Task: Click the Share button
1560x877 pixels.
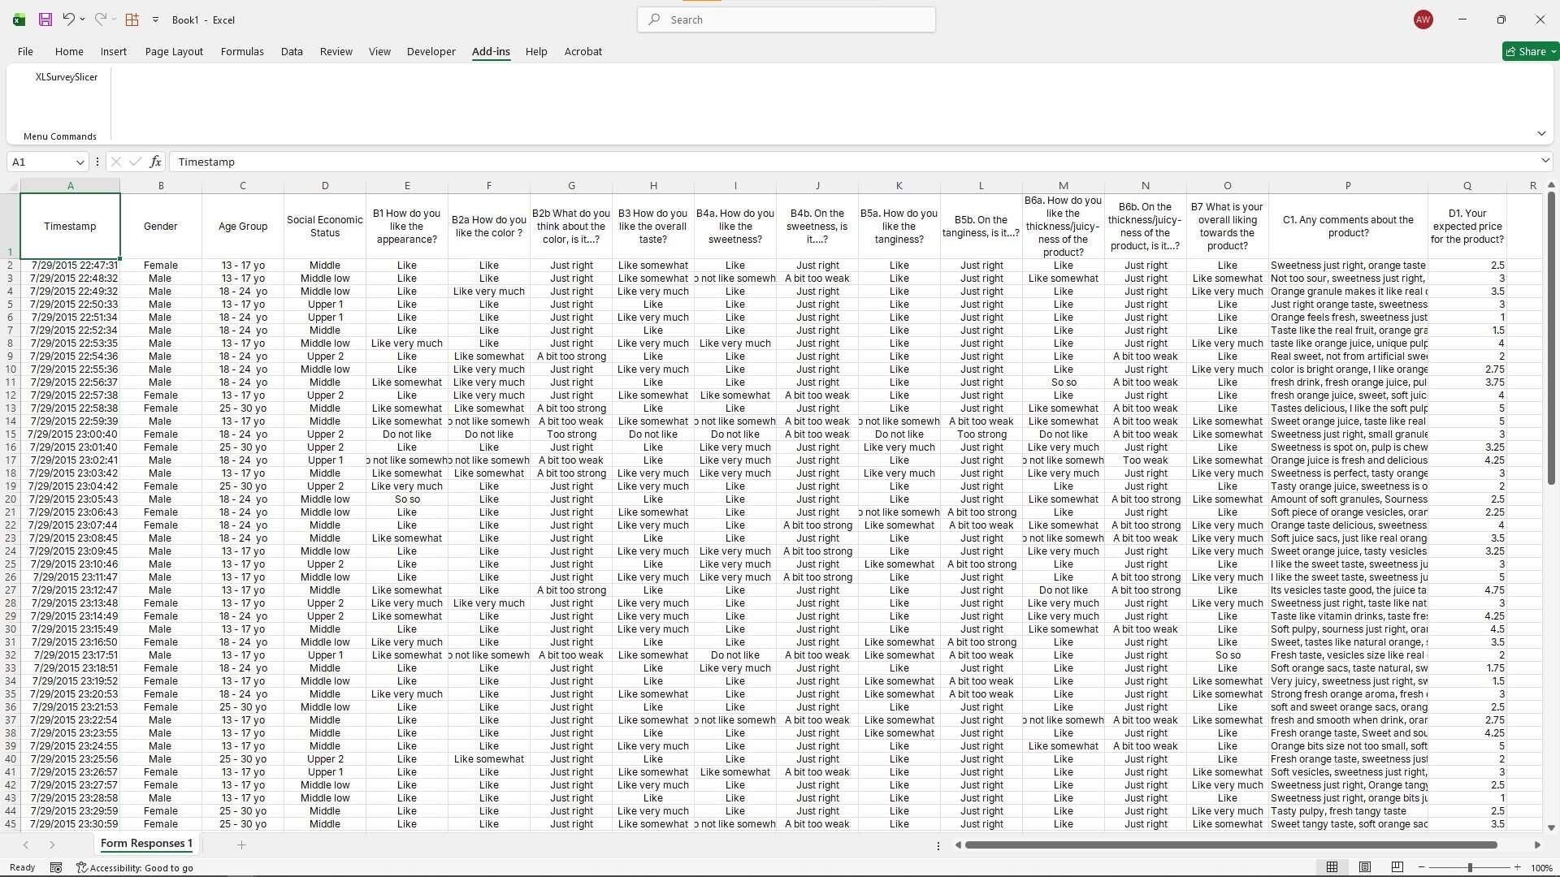Action: click(1530, 51)
